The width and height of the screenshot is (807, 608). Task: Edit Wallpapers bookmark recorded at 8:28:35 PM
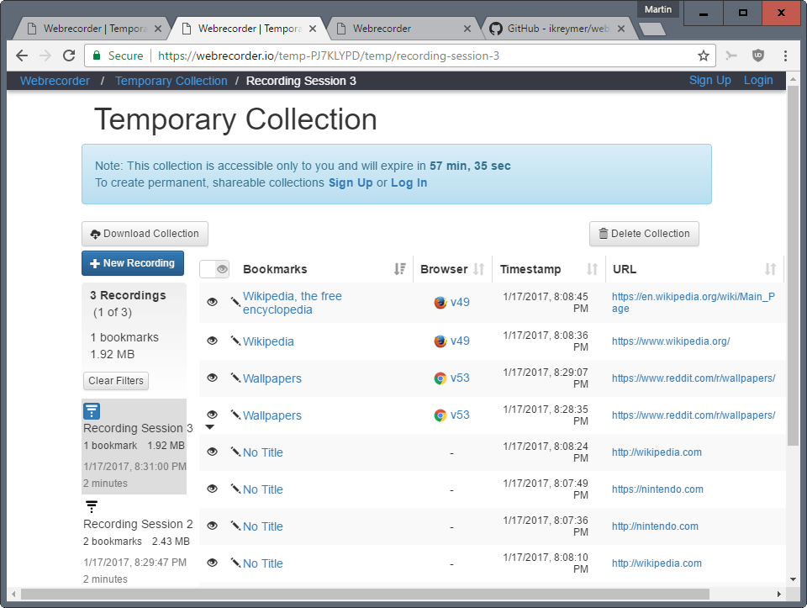[235, 415]
